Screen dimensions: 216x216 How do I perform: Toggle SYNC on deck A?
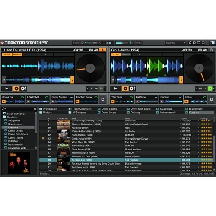tap(7, 54)
